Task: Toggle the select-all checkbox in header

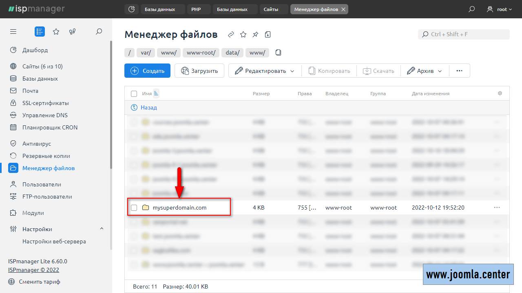Action: pyautogui.click(x=134, y=94)
